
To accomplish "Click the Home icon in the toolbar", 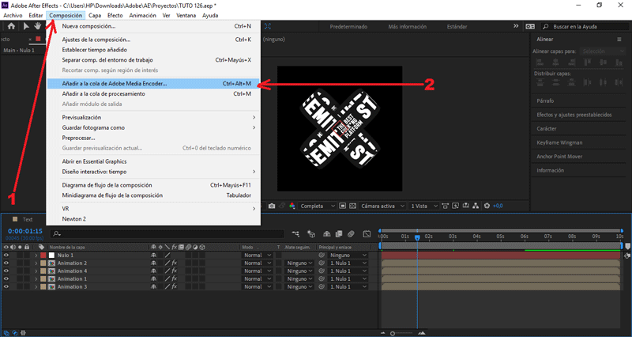I will (11, 26).
